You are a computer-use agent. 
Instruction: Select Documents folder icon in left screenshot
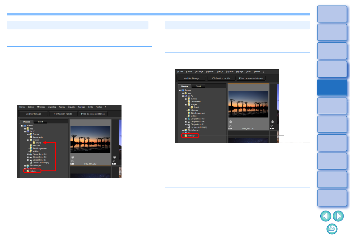click(x=31, y=137)
